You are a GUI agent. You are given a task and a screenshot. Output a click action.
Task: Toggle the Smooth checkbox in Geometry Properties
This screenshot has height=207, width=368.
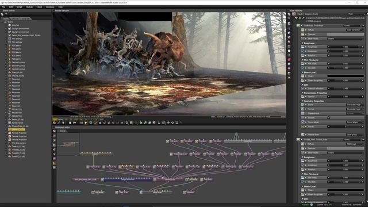pos(328,118)
